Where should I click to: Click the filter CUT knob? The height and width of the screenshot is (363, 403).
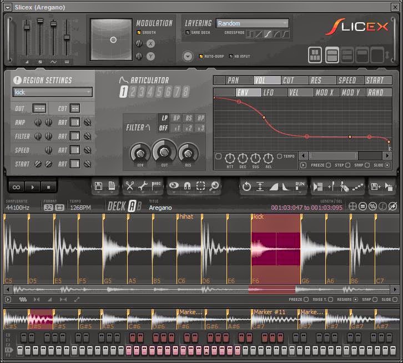click(x=164, y=152)
